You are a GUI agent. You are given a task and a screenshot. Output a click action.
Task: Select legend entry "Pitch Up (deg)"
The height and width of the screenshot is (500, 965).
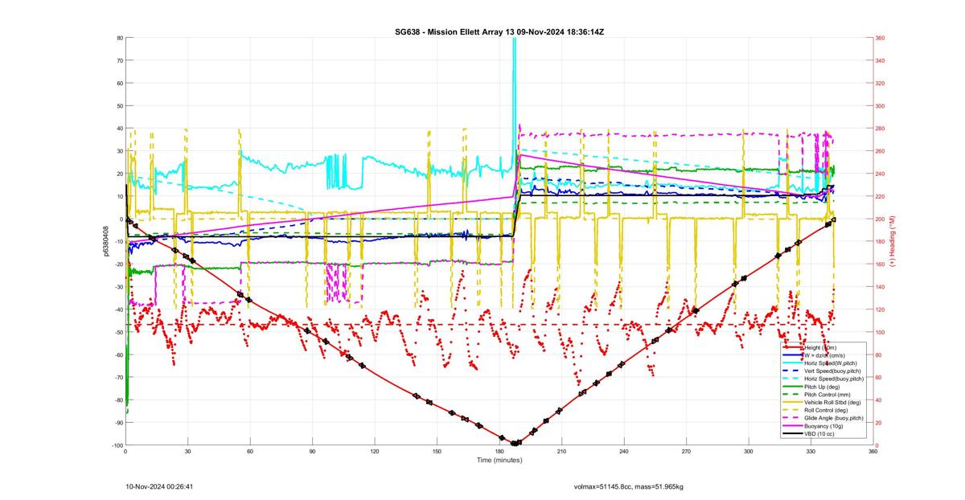tap(822, 387)
